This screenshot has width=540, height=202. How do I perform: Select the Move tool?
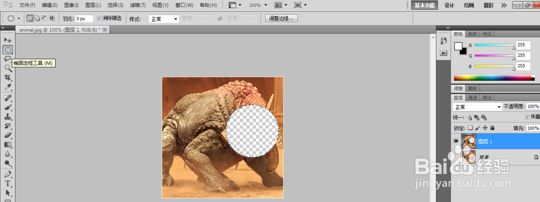8,40
